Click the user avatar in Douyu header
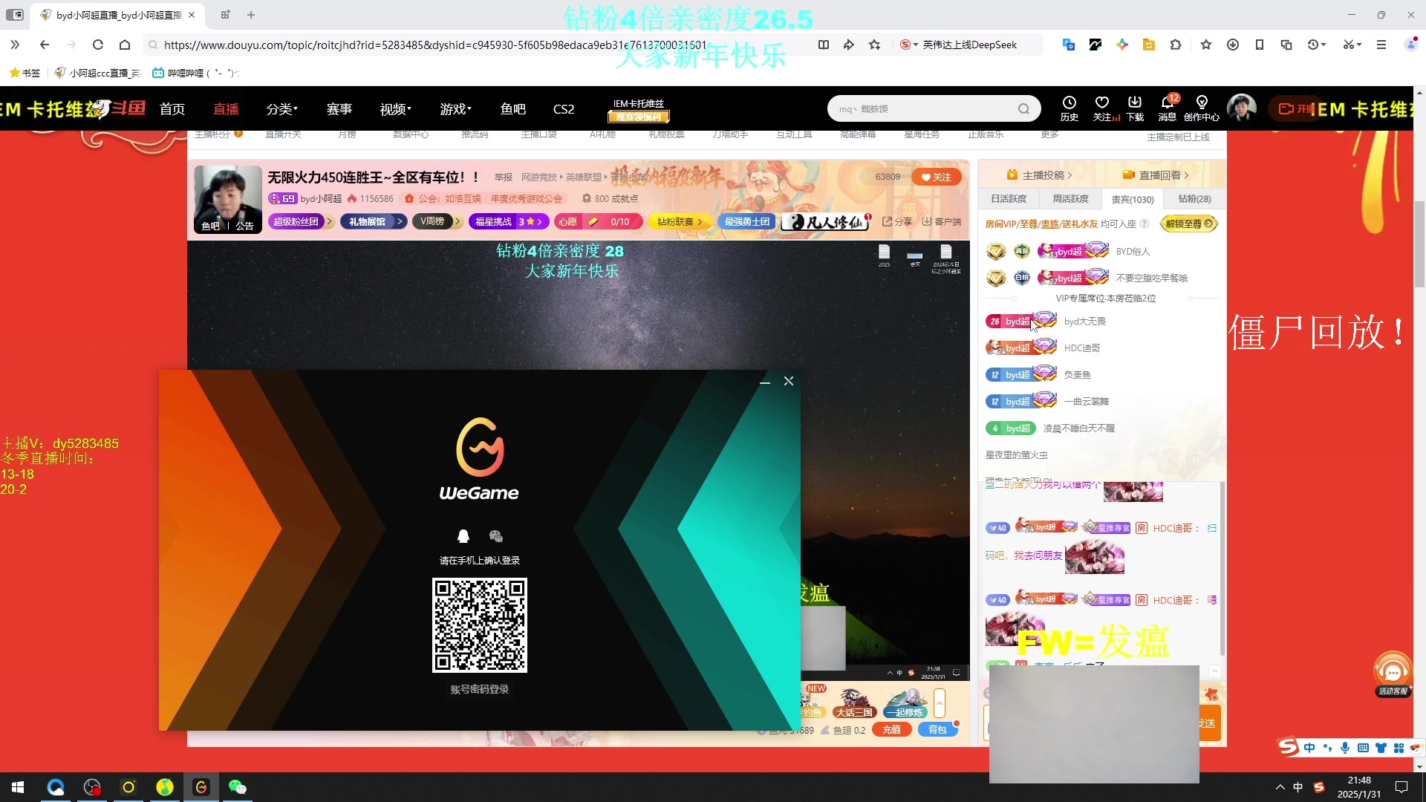This screenshot has height=802, width=1426. tap(1241, 108)
